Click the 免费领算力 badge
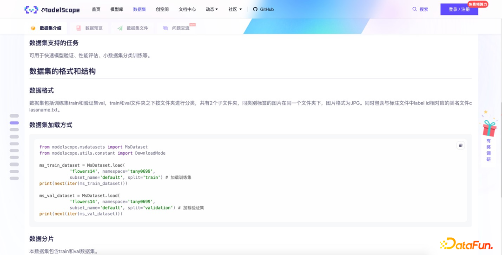 coord(478,4)
